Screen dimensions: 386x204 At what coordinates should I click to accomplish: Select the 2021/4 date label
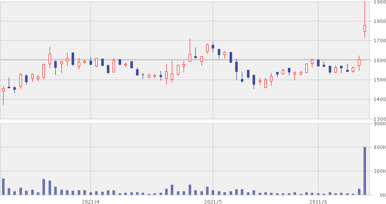pyautogui.click(x=90, y=201)
